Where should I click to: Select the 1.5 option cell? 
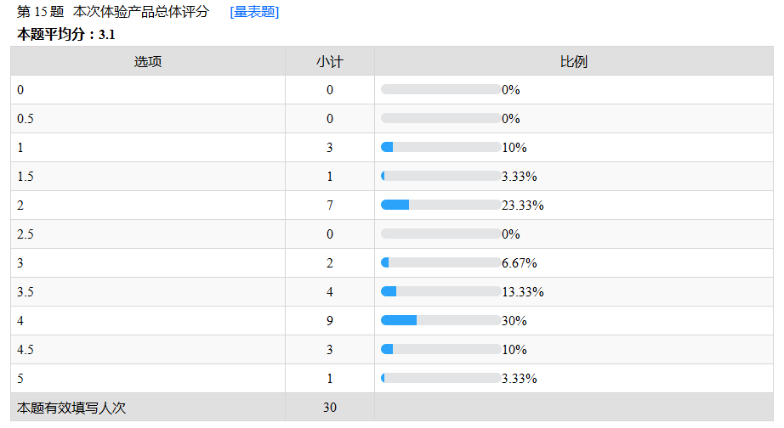click(x=26, y=177)
